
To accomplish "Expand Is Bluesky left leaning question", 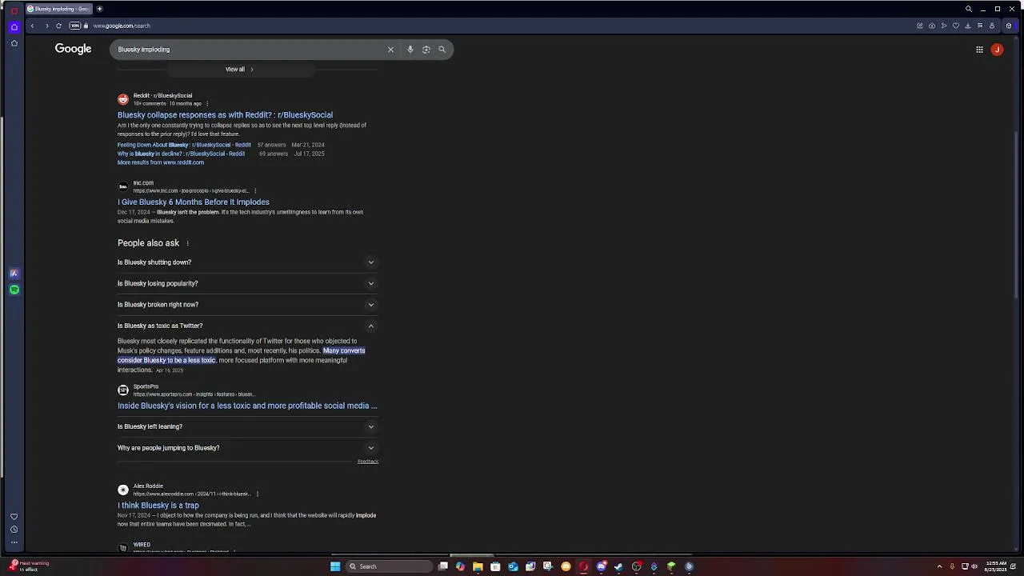I will point(247,426).
